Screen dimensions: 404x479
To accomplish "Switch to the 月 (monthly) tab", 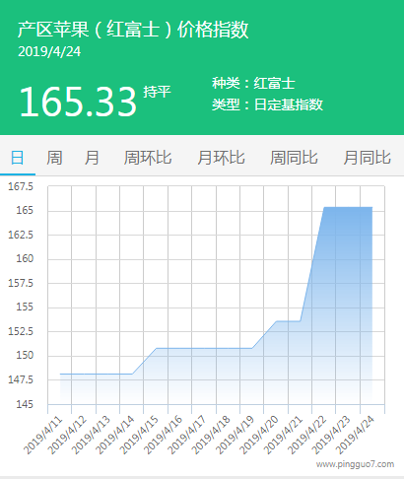I will [92, 158].
